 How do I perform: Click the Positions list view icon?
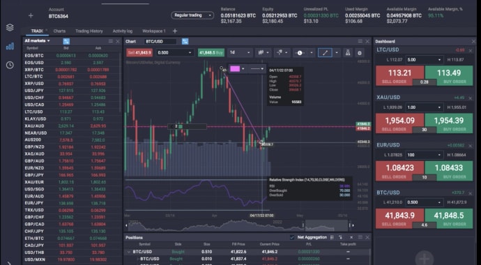(332, 237)
